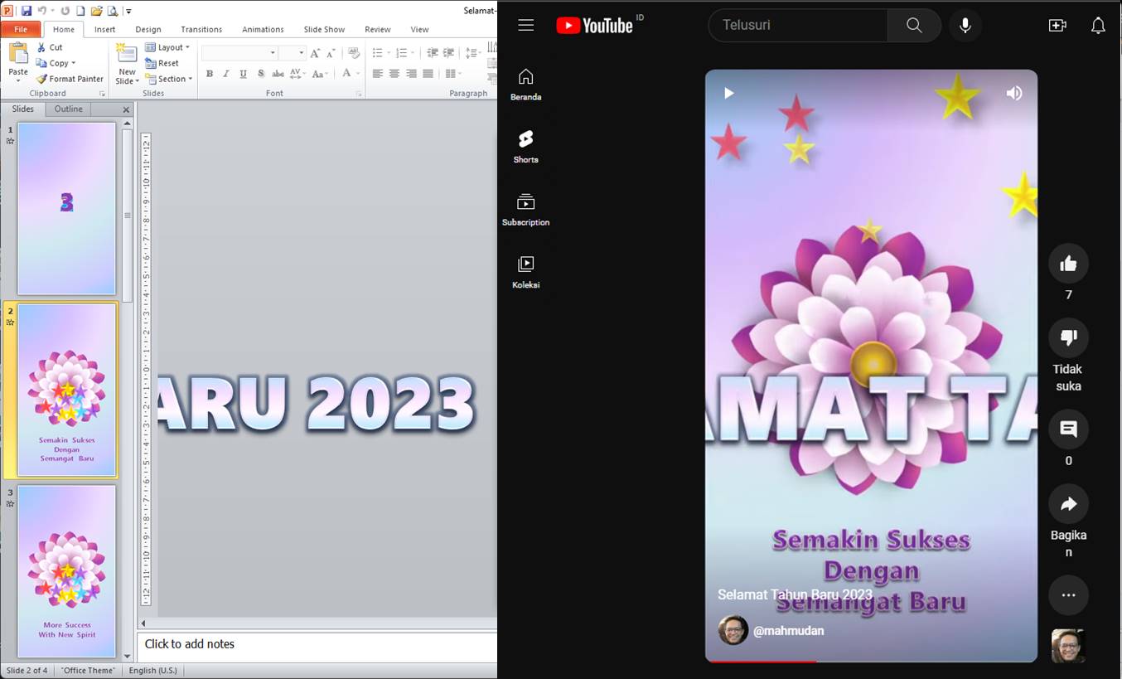Switch to the Insert ribbon tab
The image size is (1122, 679).
[105, 29]
